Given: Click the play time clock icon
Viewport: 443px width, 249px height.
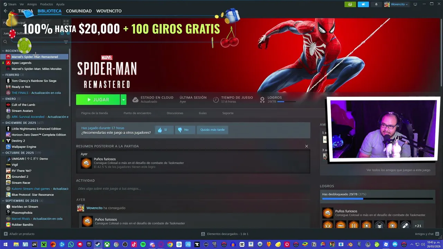Looking at the screenshot, I should click(216, 100).
